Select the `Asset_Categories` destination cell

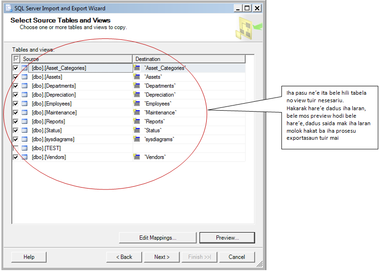(189, 68)
